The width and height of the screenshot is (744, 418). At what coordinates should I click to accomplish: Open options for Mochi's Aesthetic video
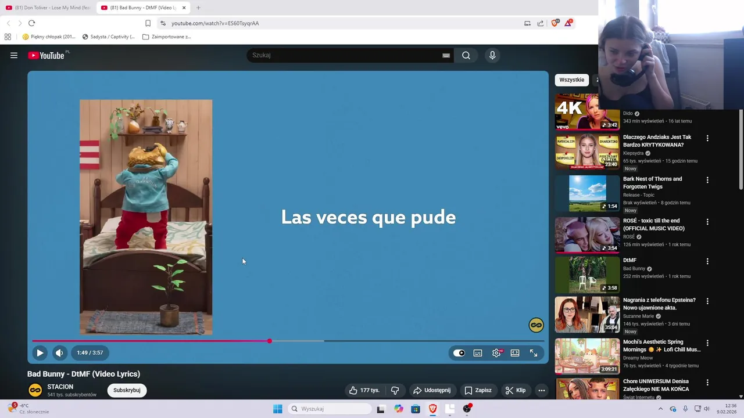(x=707, y=343)
